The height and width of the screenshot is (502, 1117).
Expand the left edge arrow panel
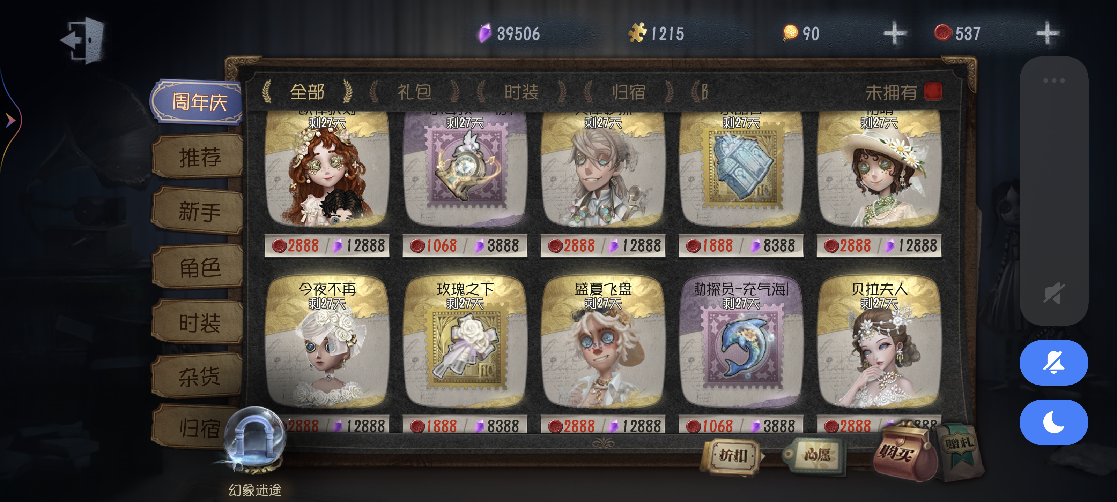pos(9,120)
